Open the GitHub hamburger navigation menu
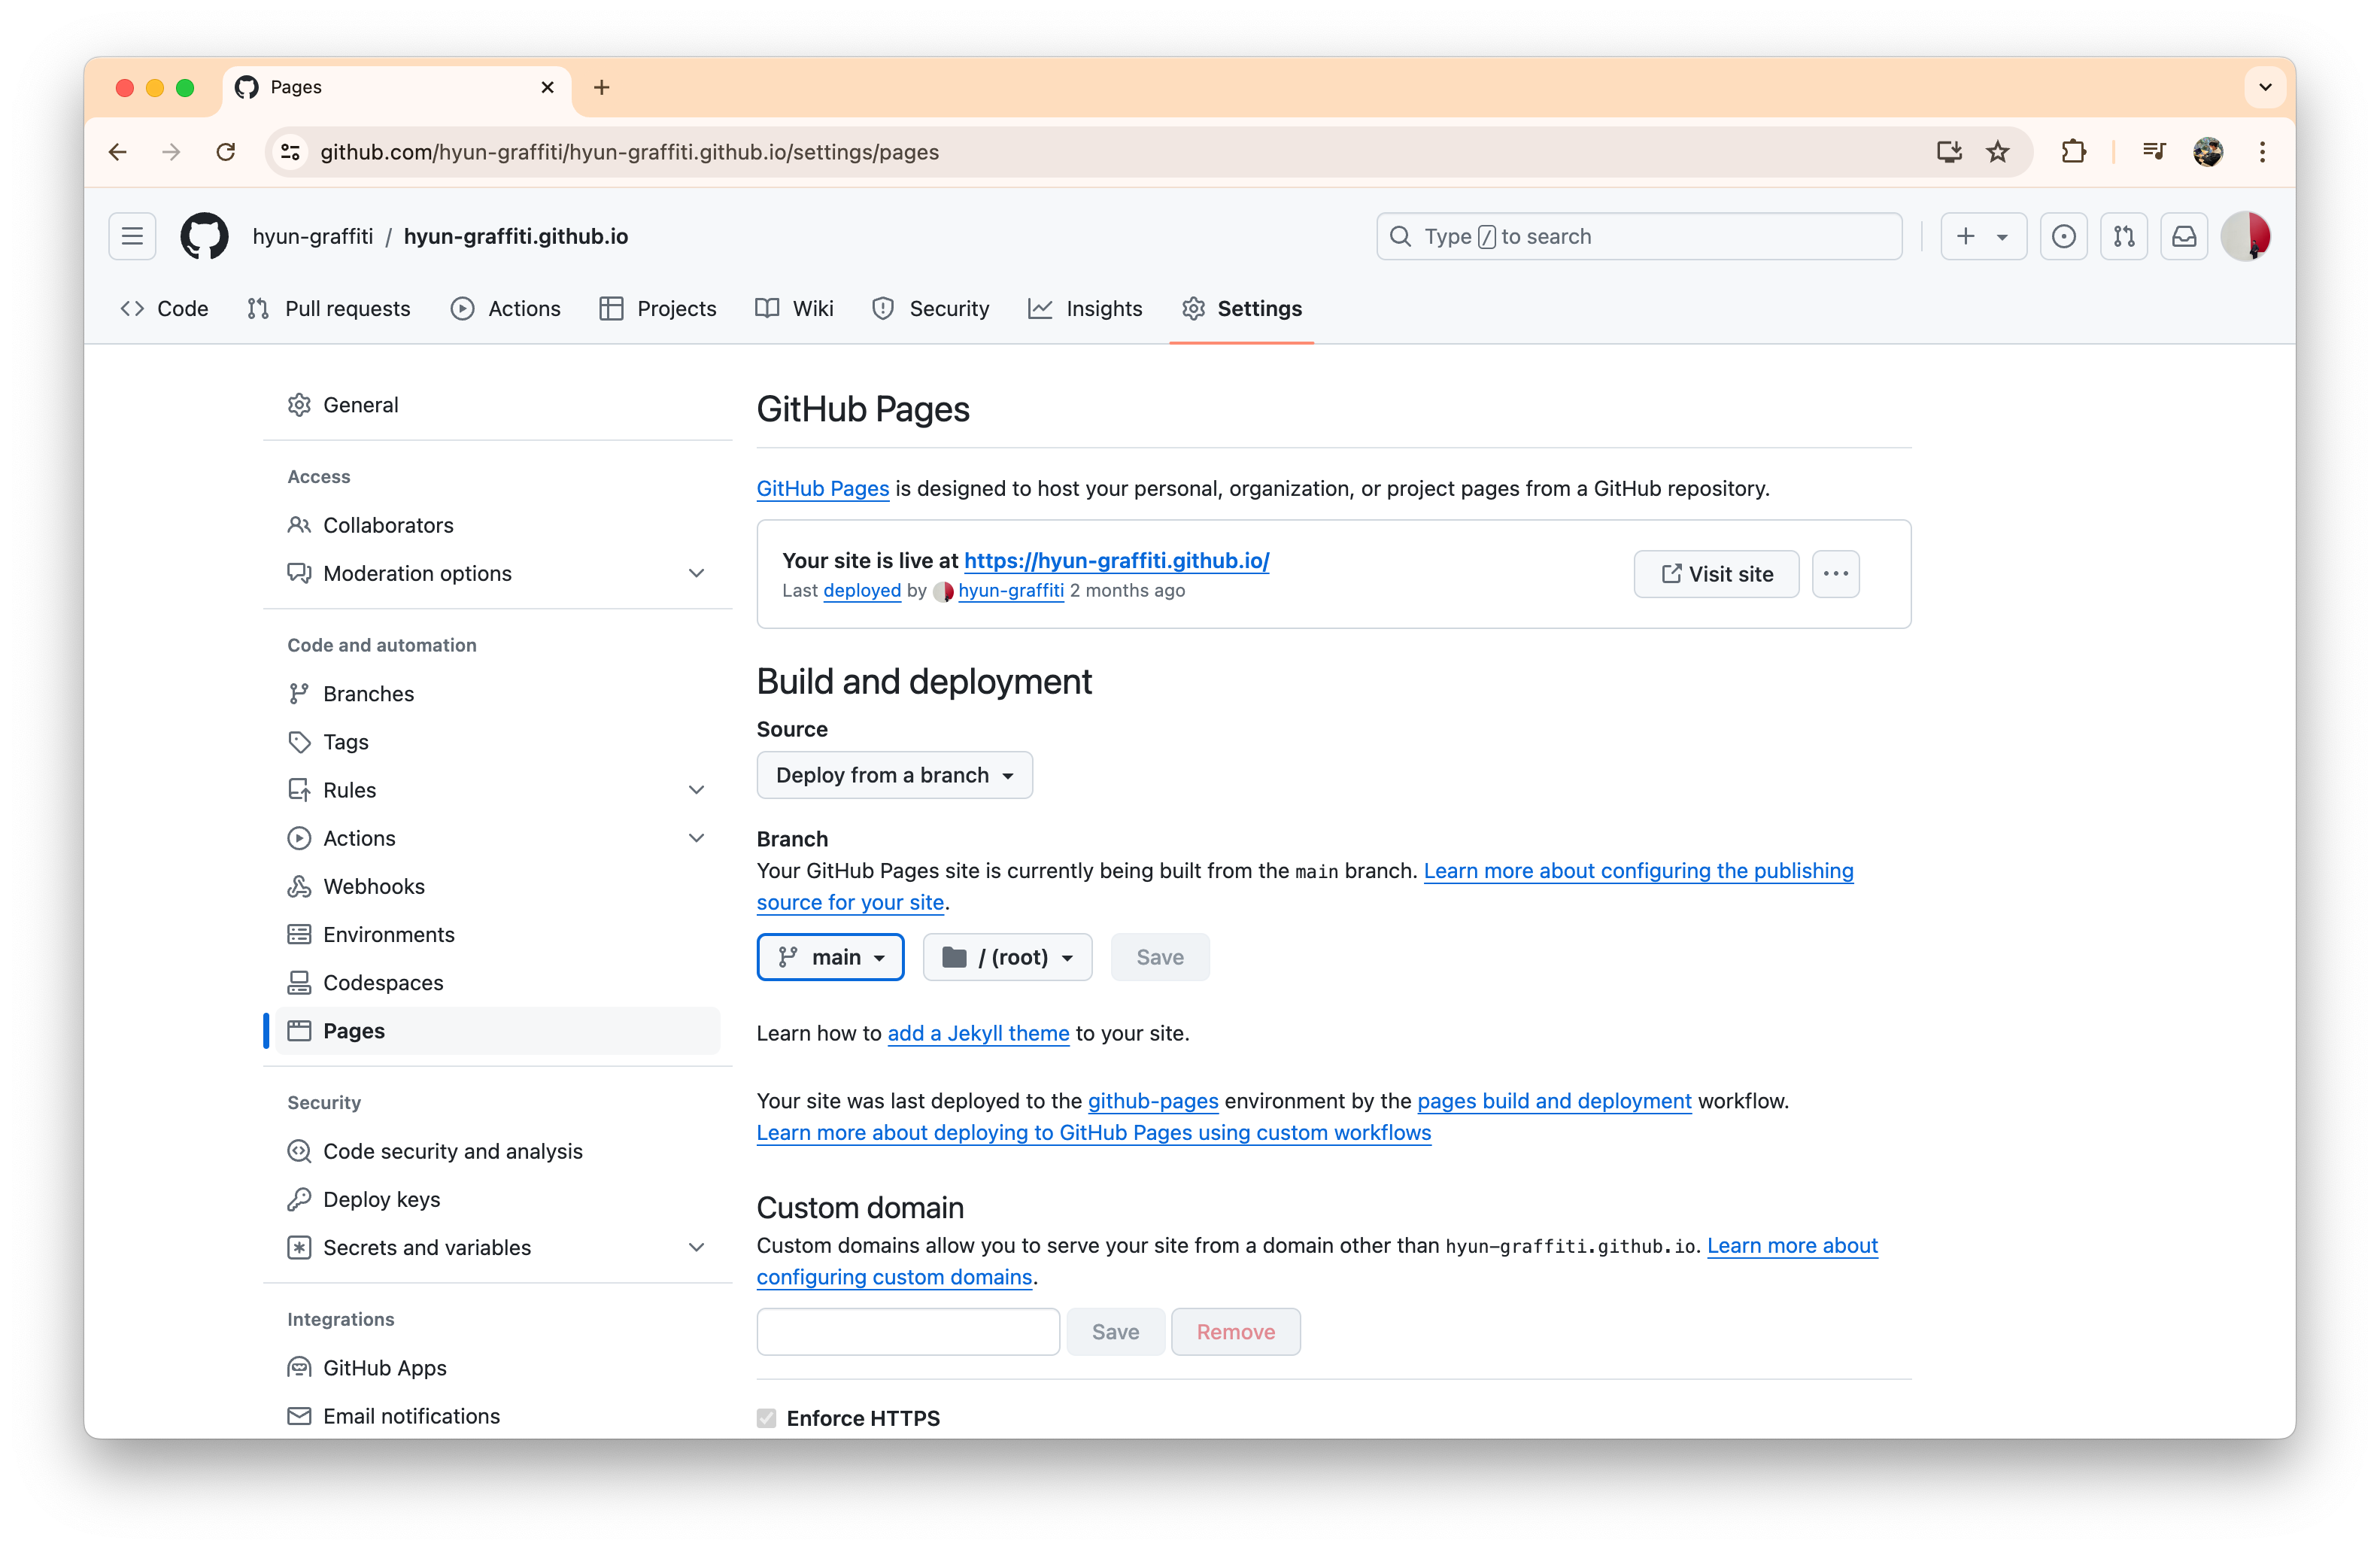 click(132, 236)
